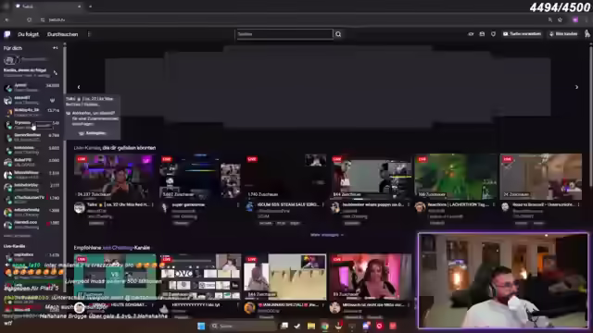
Task: Open the stream thumbnail with 1,740 Zuschauer
Action: [286, 177]
